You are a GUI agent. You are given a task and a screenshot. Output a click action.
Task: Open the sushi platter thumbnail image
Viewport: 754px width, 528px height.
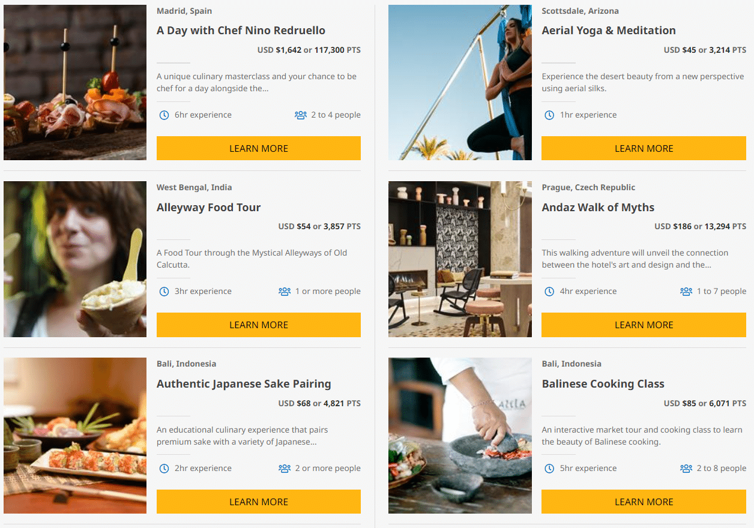coord(75,436)
